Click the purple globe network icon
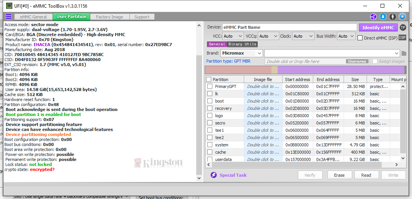412x199 pixels. 373,17
